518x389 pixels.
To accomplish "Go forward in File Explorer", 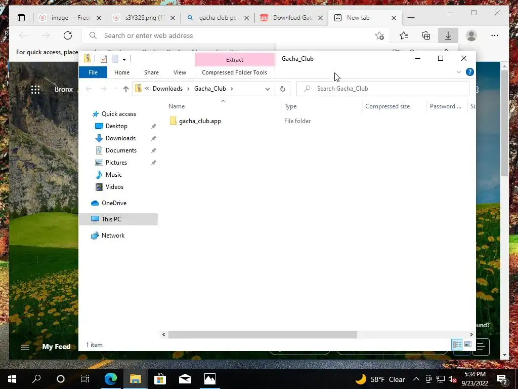I will 104,89.
